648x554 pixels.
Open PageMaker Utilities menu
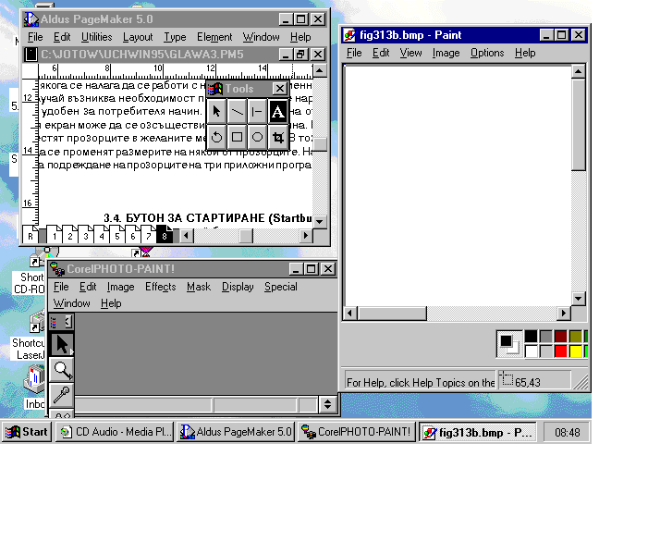[97, 37]
